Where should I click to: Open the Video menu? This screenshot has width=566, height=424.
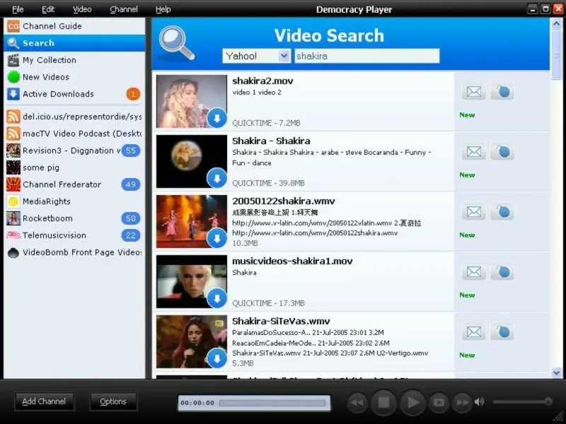pos(82,9)
